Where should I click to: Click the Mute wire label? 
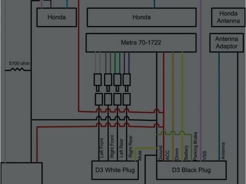tap(140, 155)
